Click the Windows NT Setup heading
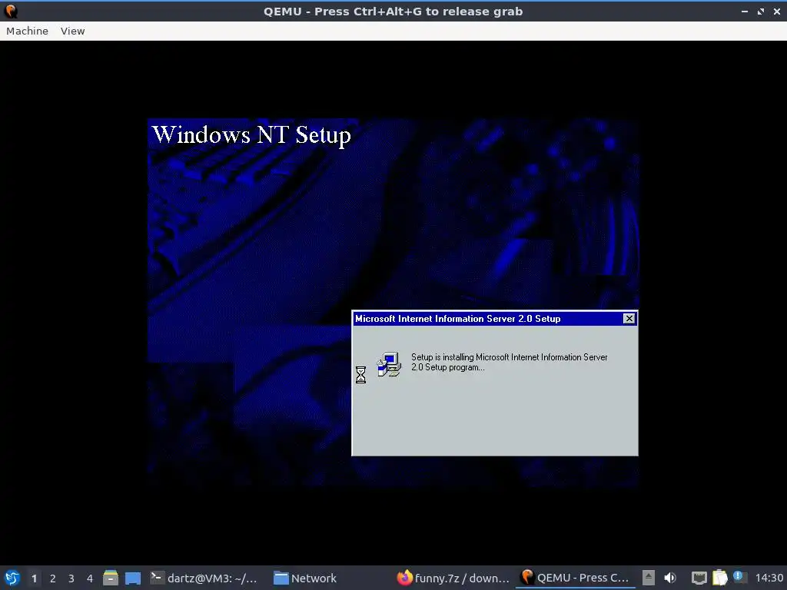 [x=251, y=135]
